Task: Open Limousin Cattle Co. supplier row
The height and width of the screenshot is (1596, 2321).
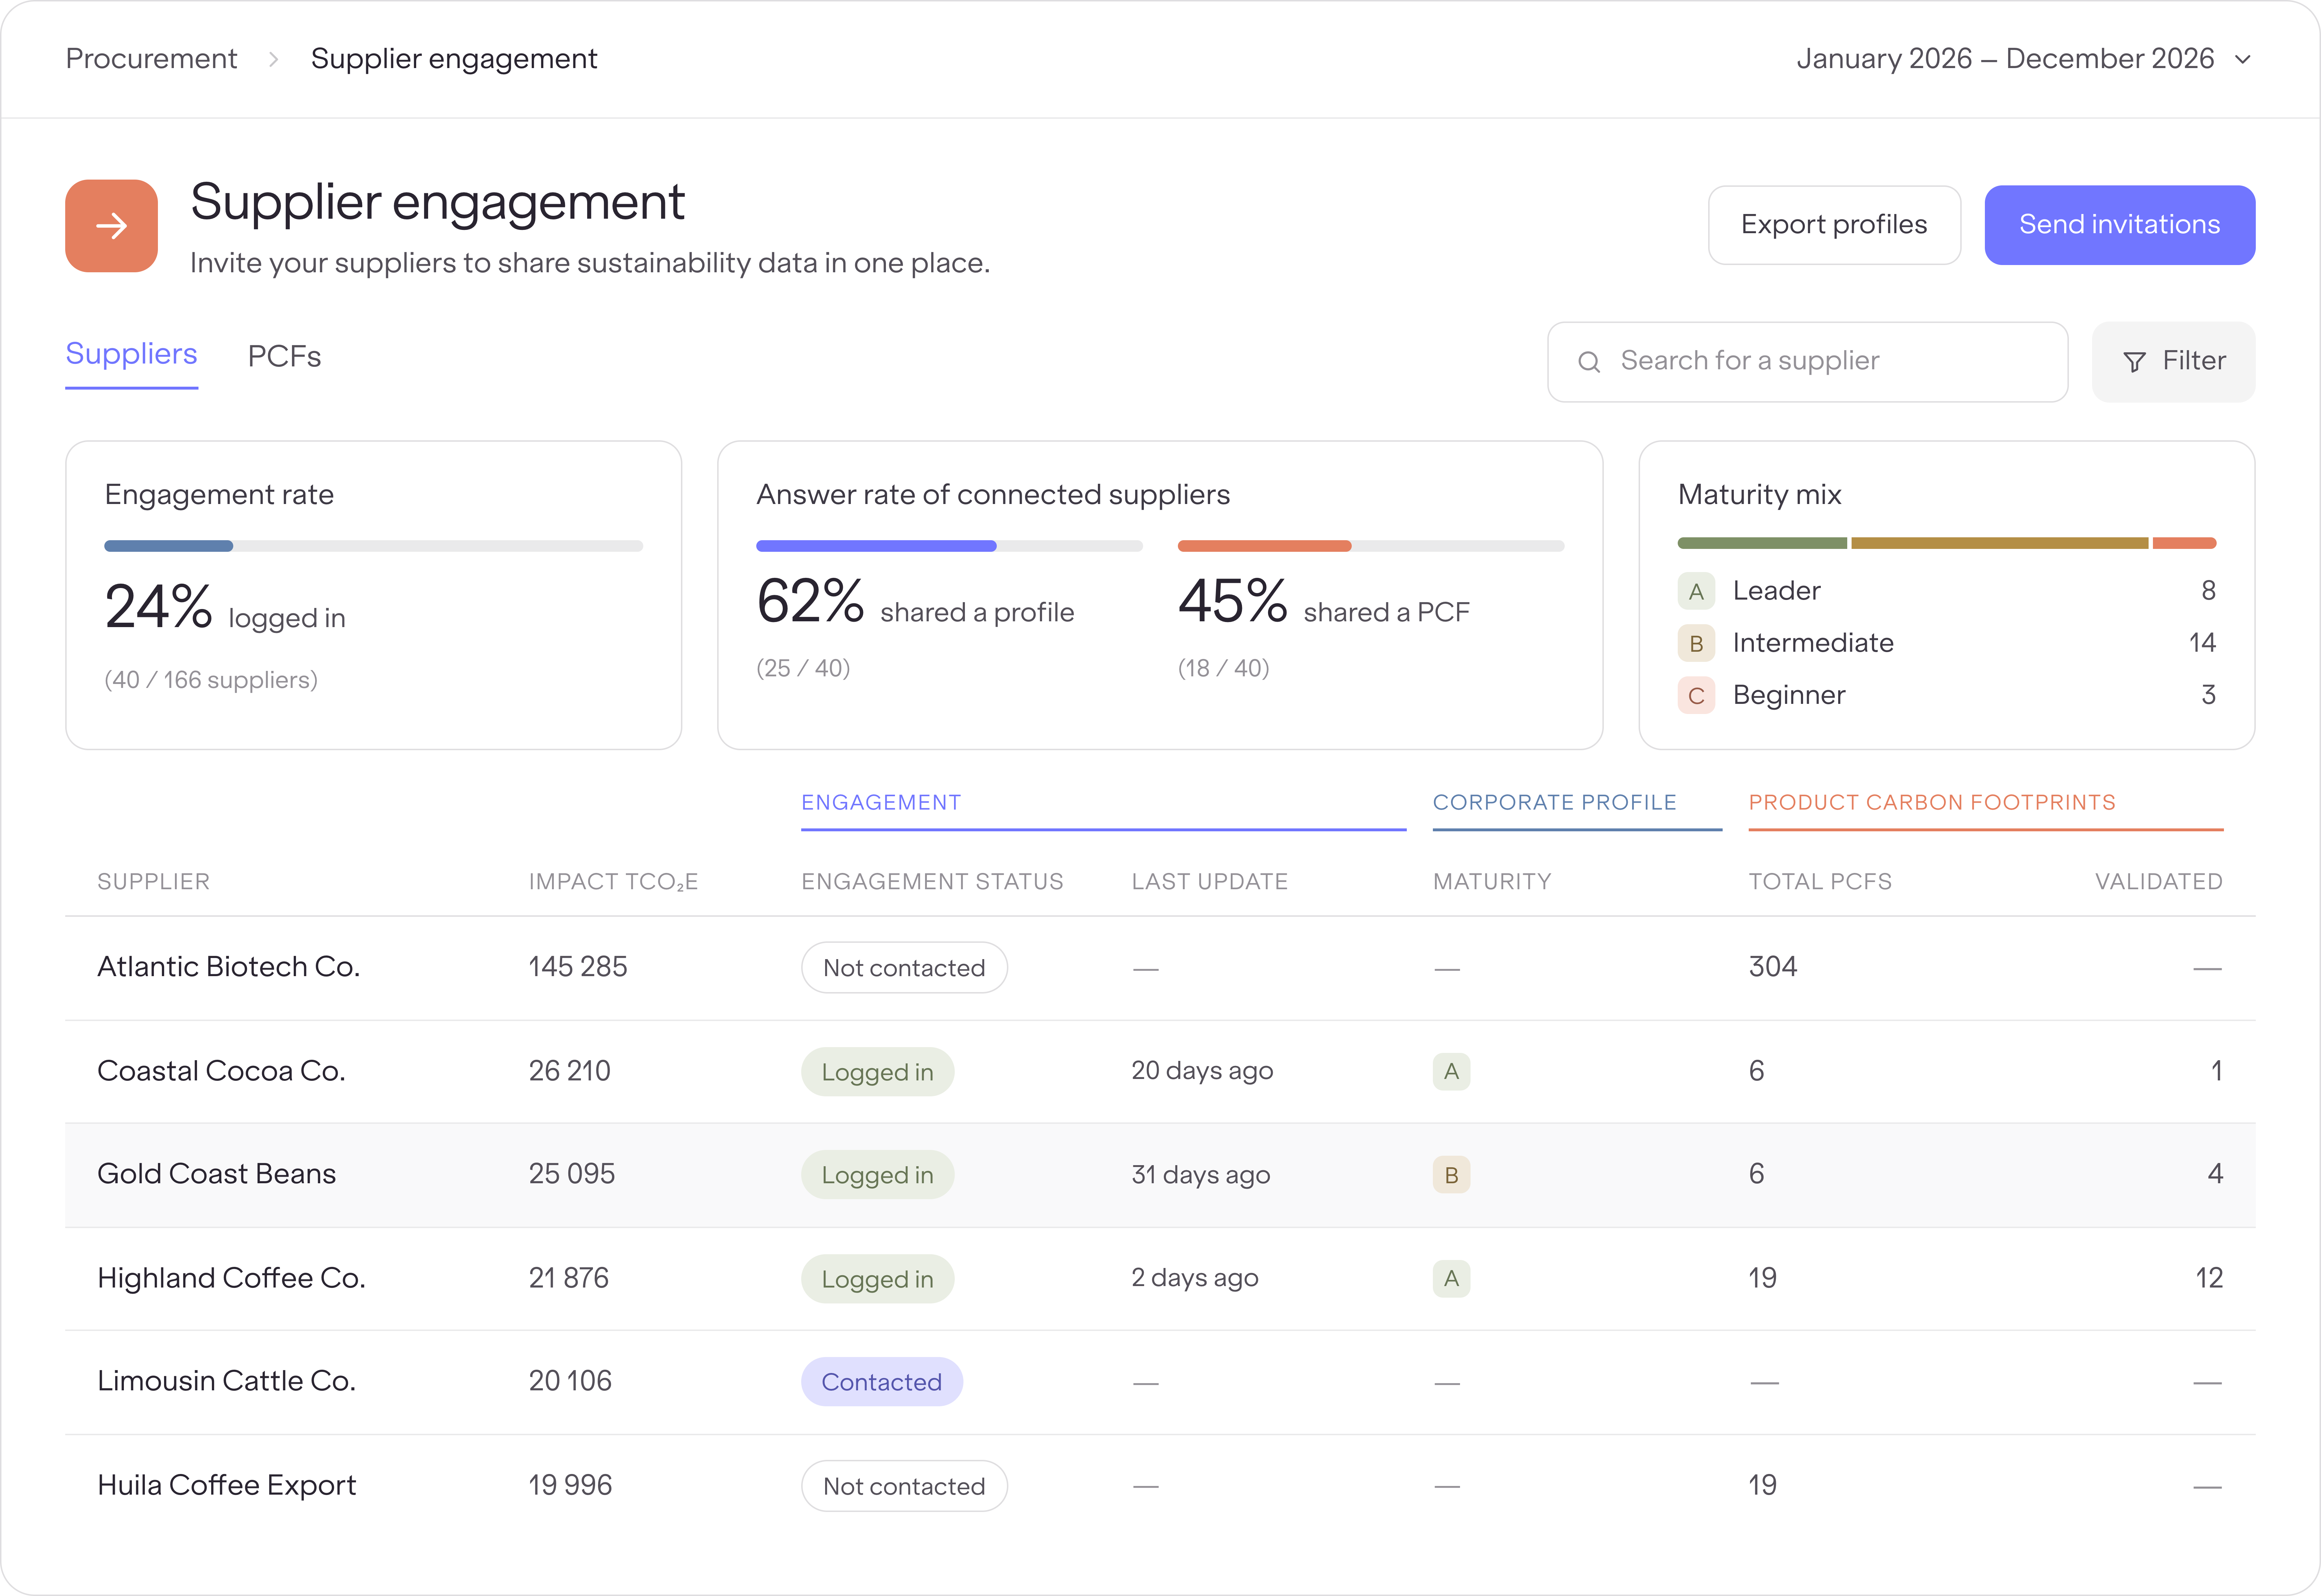Action: coord(1160,1382)
